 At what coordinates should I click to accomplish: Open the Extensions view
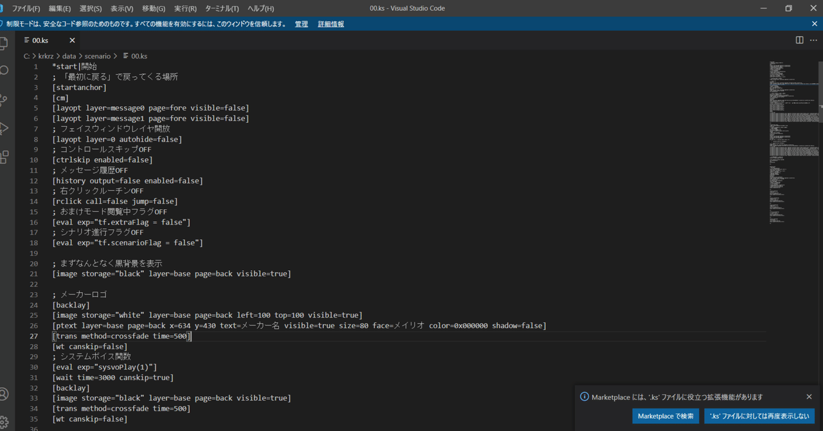[x=3, y=157]
